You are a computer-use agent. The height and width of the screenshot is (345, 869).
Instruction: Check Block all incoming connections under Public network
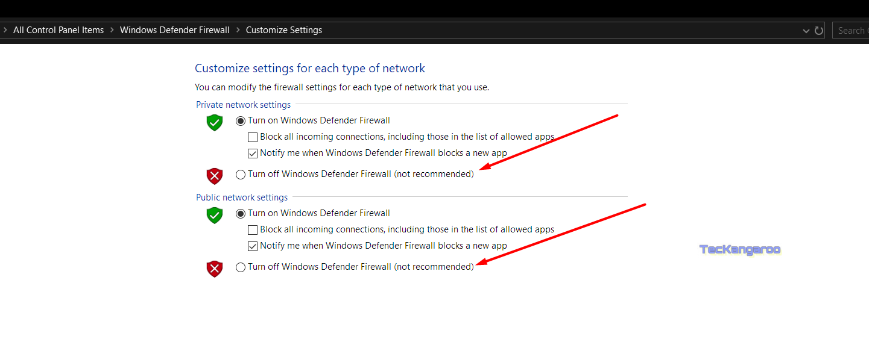tap(253, 230)
